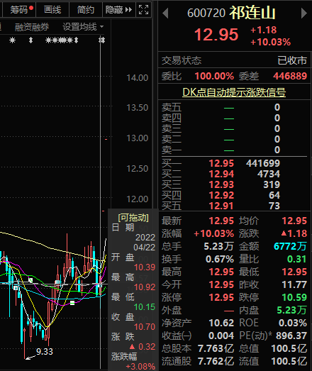The width and height of the screenshot is (312, 371).
Task: Click the PE(动) 896.37 value
Action: (291, 336)
